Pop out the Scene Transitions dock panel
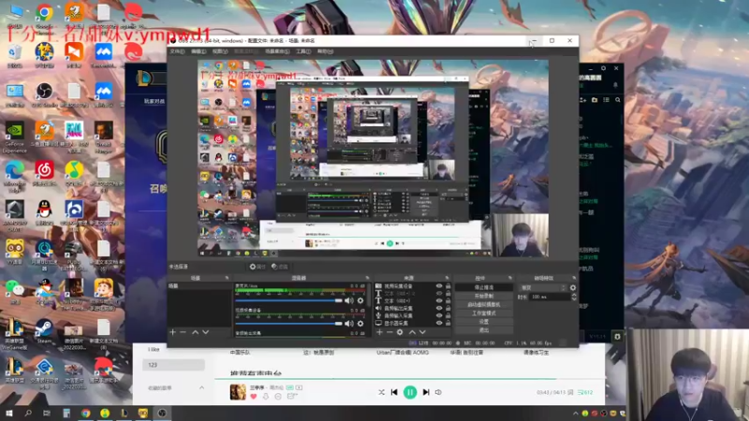 point(574,278)
